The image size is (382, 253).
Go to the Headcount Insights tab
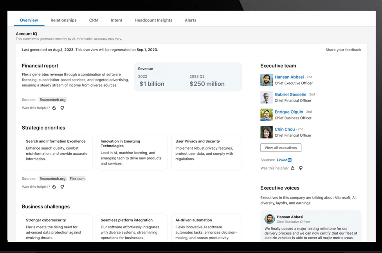point(153,20)
